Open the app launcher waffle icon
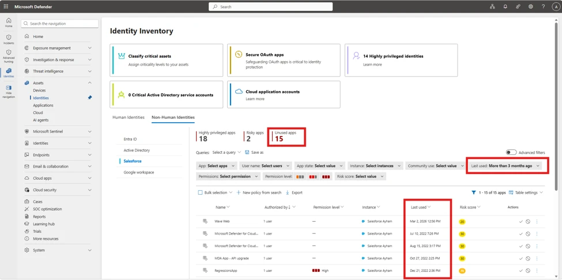 (x=6, y=6)
